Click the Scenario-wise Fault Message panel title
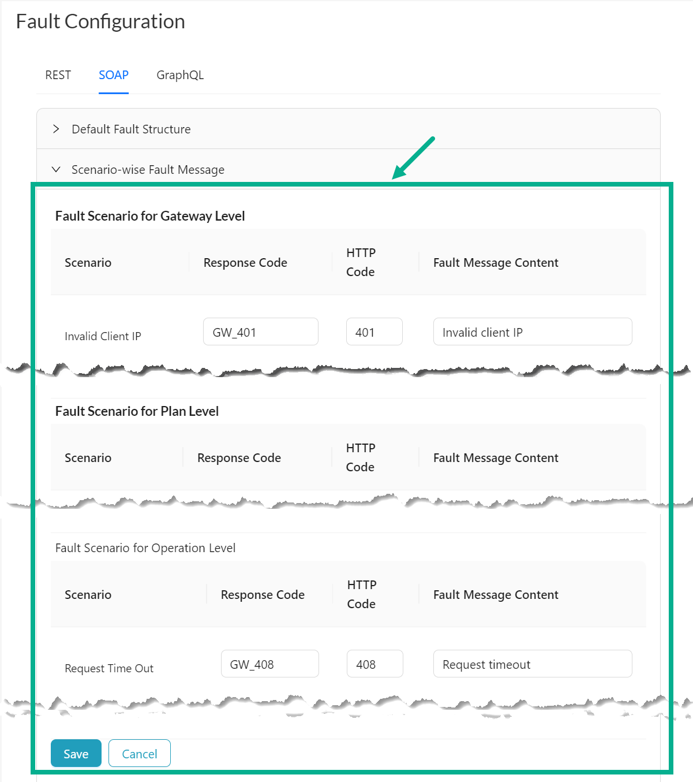 tap(148, 170)
